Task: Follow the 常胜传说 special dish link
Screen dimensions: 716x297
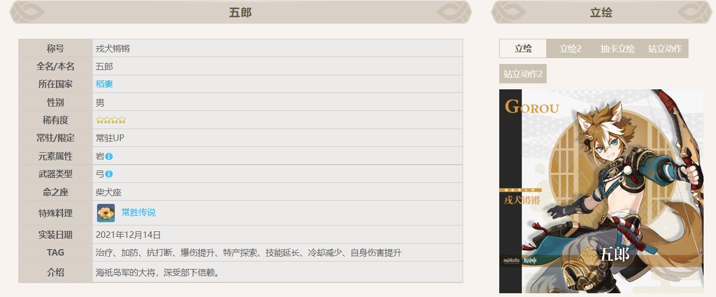Action: (139, 213)
